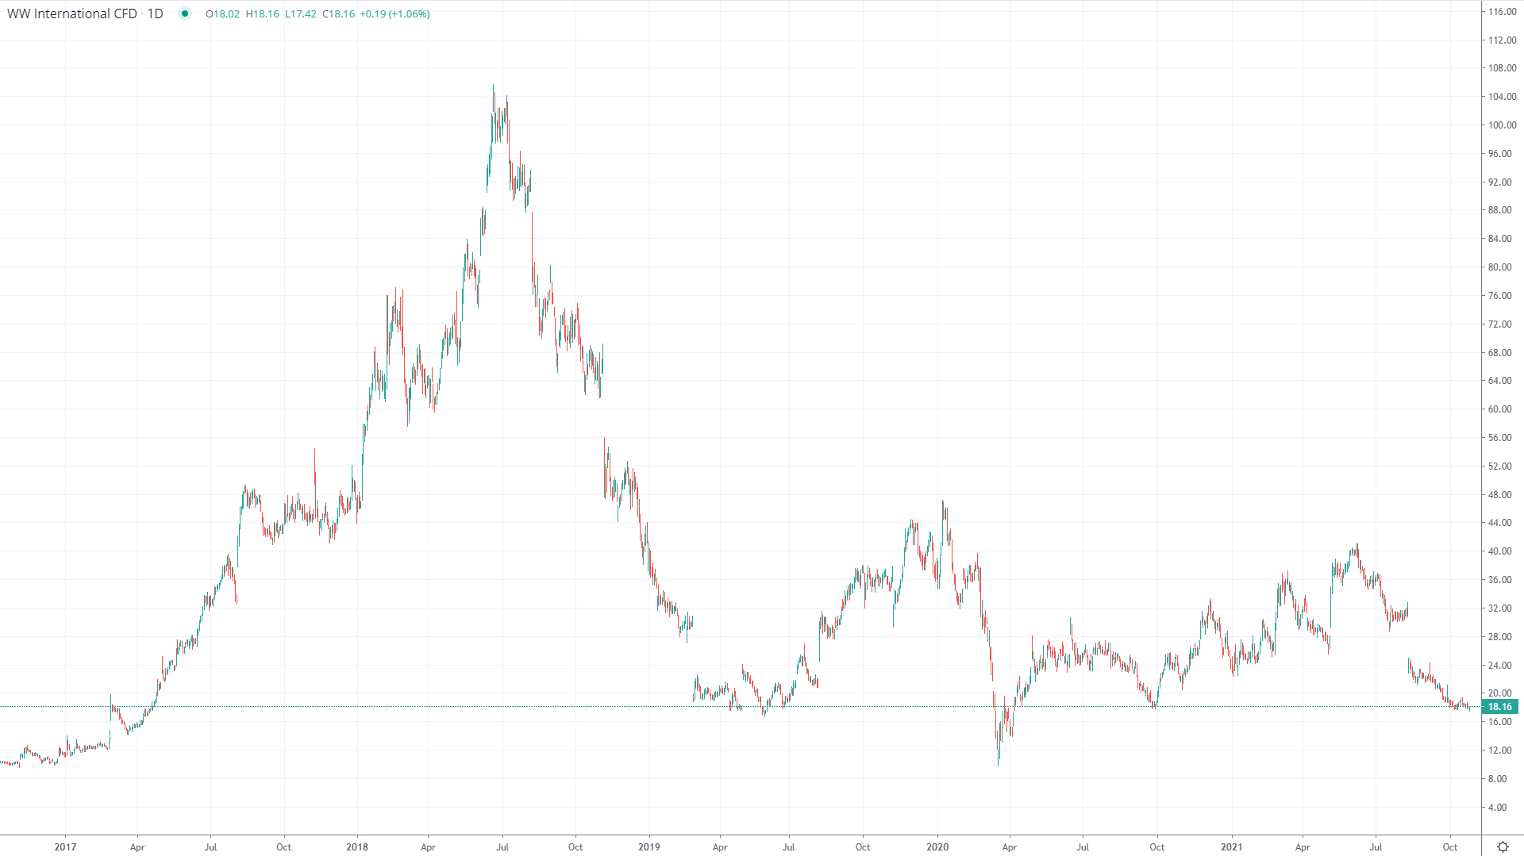1524x856 pixels.
Task: Click the 2019 label on time axis
Action: pos(648,846)
